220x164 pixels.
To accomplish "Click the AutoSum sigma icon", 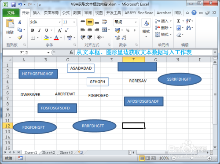I will pyautogui.click(x=179, y=21).
